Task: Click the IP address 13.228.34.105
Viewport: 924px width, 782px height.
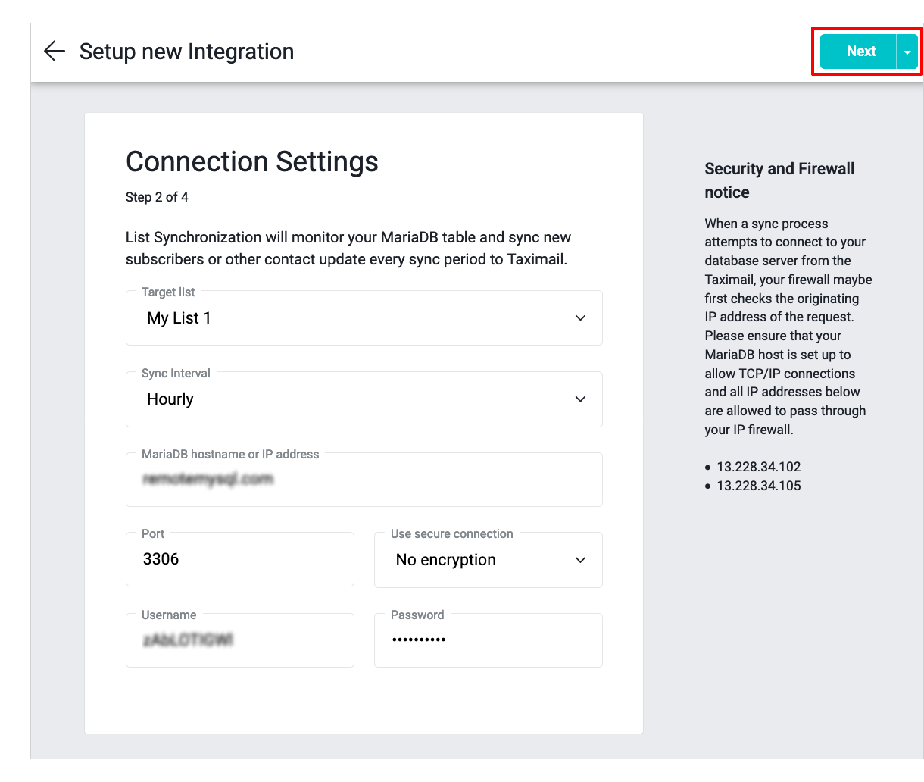Action: [758, 486]
